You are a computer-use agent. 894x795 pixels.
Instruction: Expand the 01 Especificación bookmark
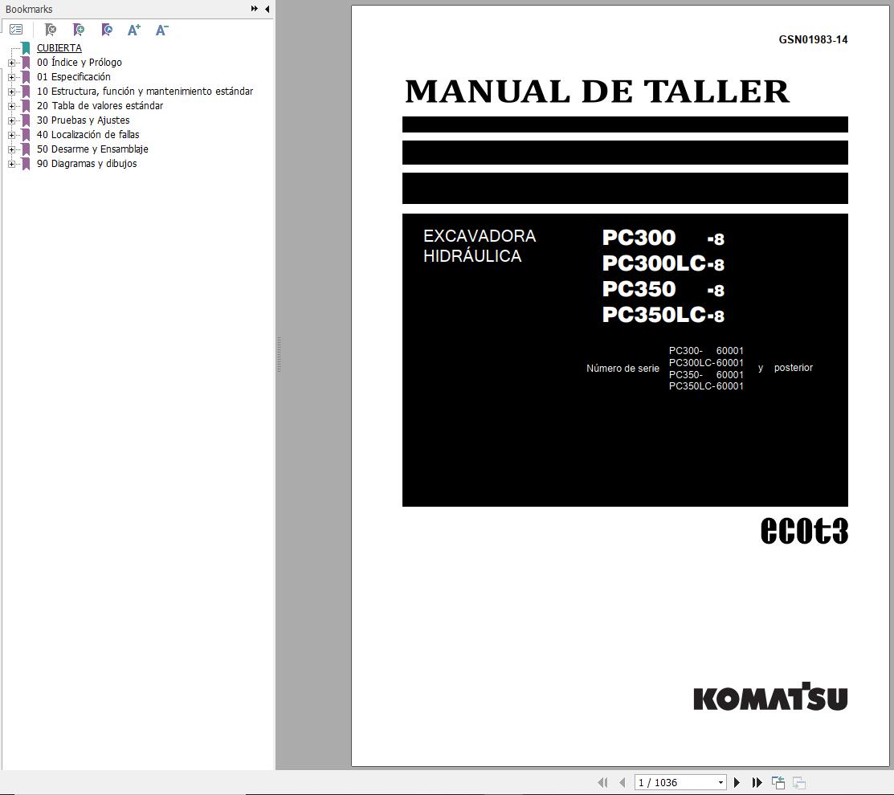click(11, 77)
